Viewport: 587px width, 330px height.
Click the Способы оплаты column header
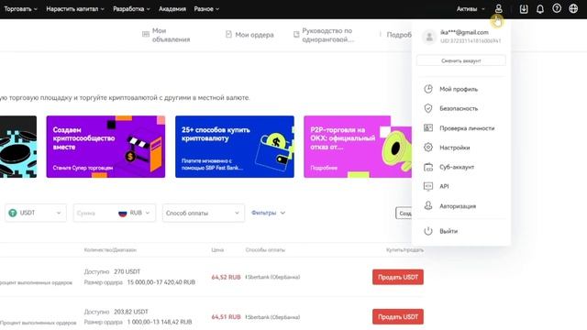click(x=265, y=250)
